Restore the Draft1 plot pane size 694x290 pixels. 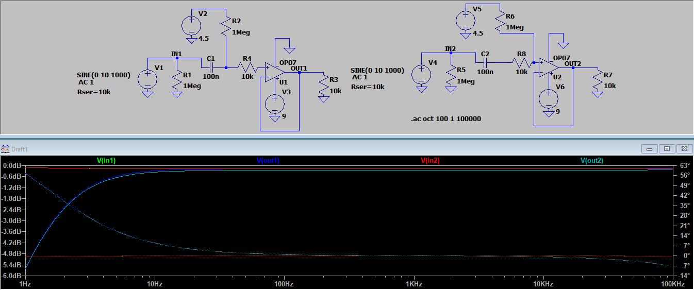[x=667, y=149]
